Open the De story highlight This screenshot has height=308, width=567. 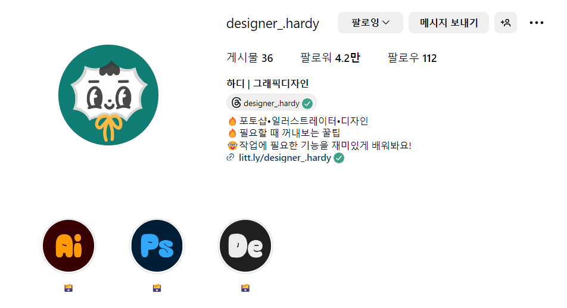pos(245,246)
